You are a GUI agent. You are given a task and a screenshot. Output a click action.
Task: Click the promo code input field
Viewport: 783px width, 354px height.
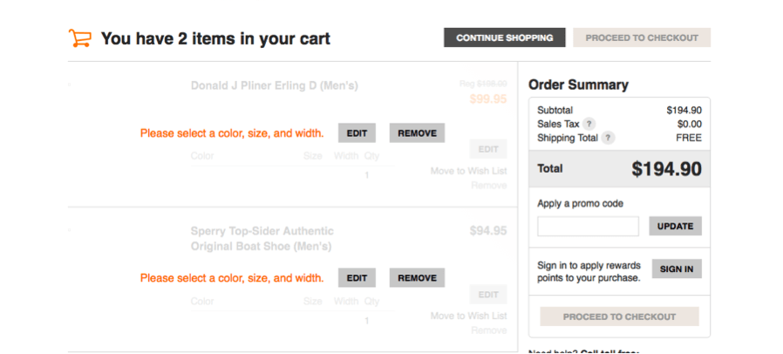[x=589, y=226]
